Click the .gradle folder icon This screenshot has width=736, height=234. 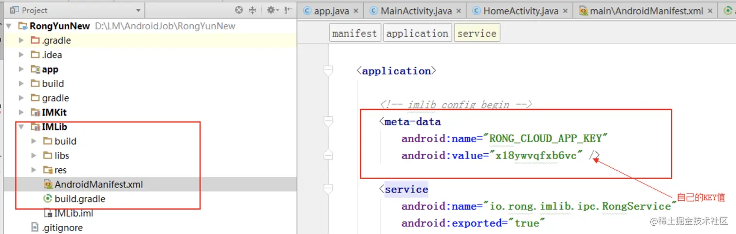pyautogui.click(x=35, y=40)
